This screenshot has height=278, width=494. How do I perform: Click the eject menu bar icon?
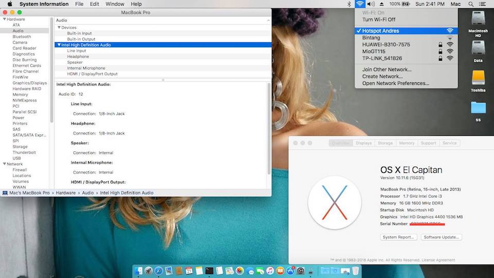coord(381,4)
